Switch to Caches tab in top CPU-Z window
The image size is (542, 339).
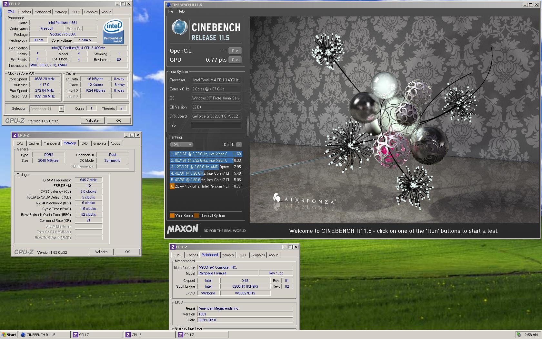[25, 12]
